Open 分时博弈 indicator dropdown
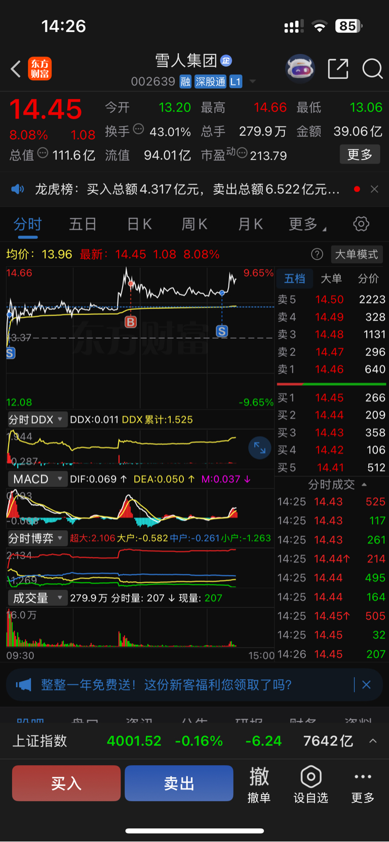389x842 pixels. click(37, 538)
